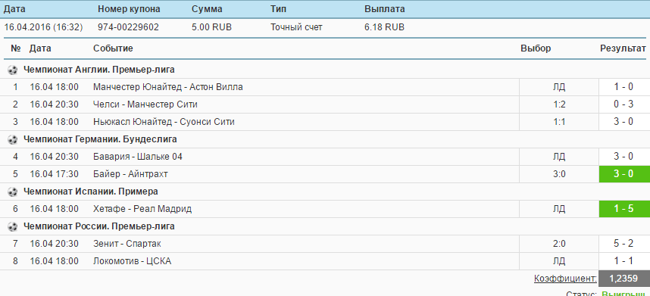Click the Событие column header
The height and width of the screenshot is (296, 650).
pyautogui.click(x=113, y=48)
